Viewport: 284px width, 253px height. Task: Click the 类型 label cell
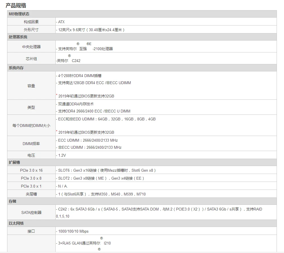coord(31,107)
